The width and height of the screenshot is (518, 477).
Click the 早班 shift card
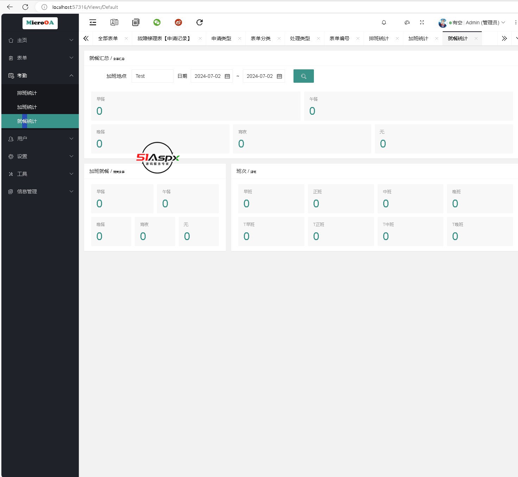pyautogui.click(x=271, y=199)
